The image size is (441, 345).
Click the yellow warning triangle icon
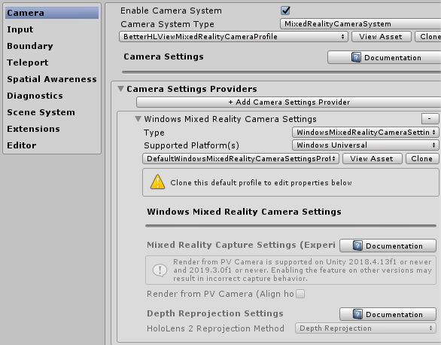tap(158, 182)
